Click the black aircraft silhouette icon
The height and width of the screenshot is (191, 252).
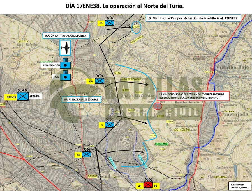(x=65, y=48)
